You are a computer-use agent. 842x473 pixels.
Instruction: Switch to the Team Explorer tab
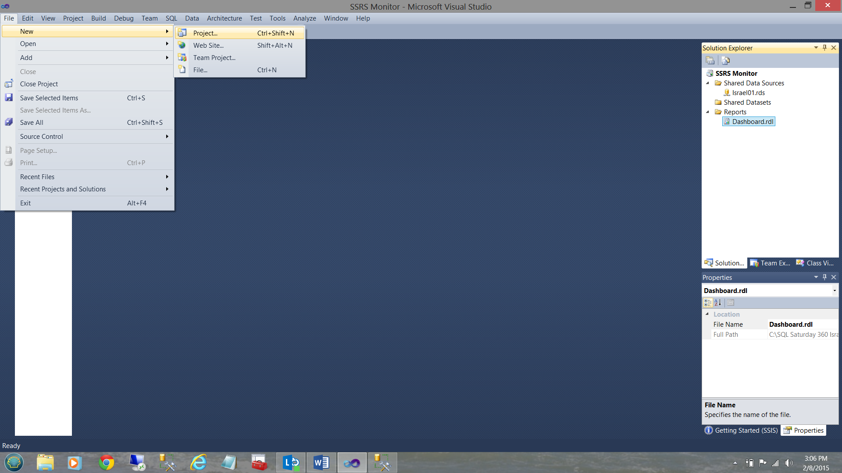point(771,263)
